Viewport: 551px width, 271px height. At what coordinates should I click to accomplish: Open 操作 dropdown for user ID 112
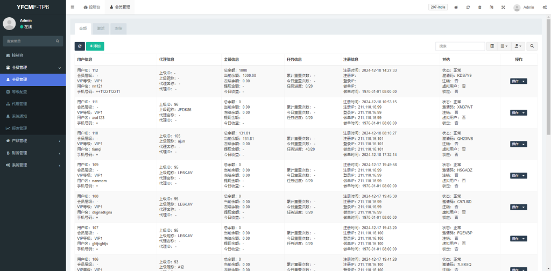[518, 81]
